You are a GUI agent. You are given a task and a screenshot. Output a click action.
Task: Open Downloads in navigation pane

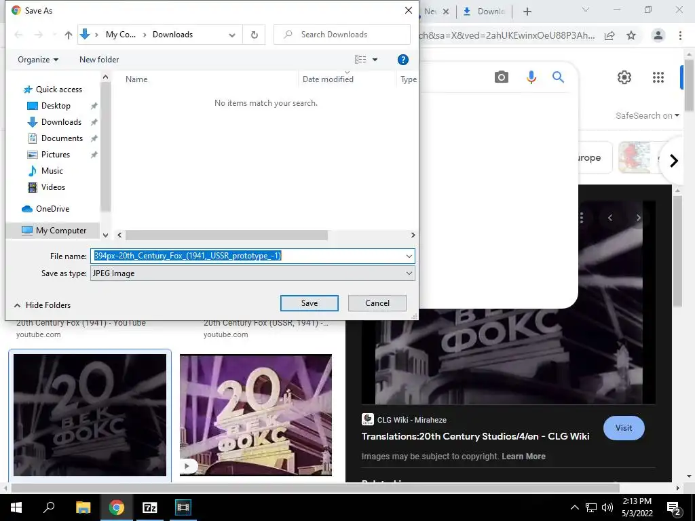(61, 122)
